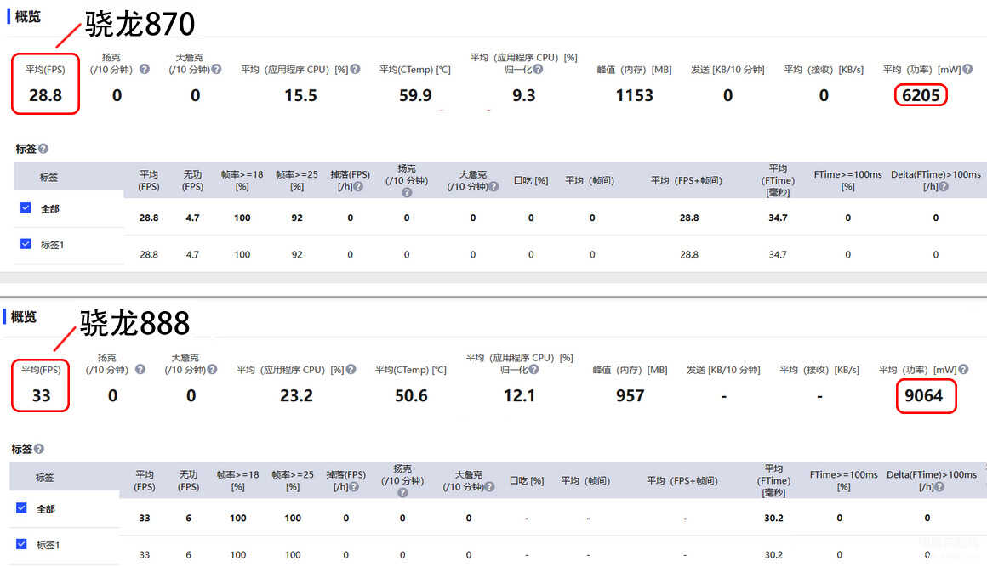Click 发送 [KB/10 分钟] label in 骁龙870 overview
987x567 pixels.
(x=727, y=70)
